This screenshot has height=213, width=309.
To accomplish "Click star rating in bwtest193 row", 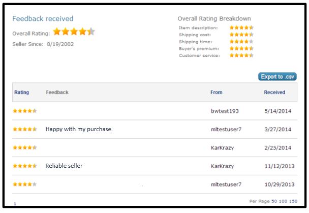I will pyautogui.click(x=25, y=111).
